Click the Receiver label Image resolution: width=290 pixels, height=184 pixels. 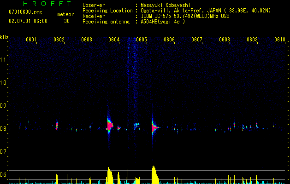click(x=94, y=16)
